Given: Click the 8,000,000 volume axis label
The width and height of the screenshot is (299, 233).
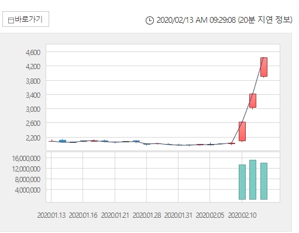Looking at the screenshot, I should (x=28, y=179).
